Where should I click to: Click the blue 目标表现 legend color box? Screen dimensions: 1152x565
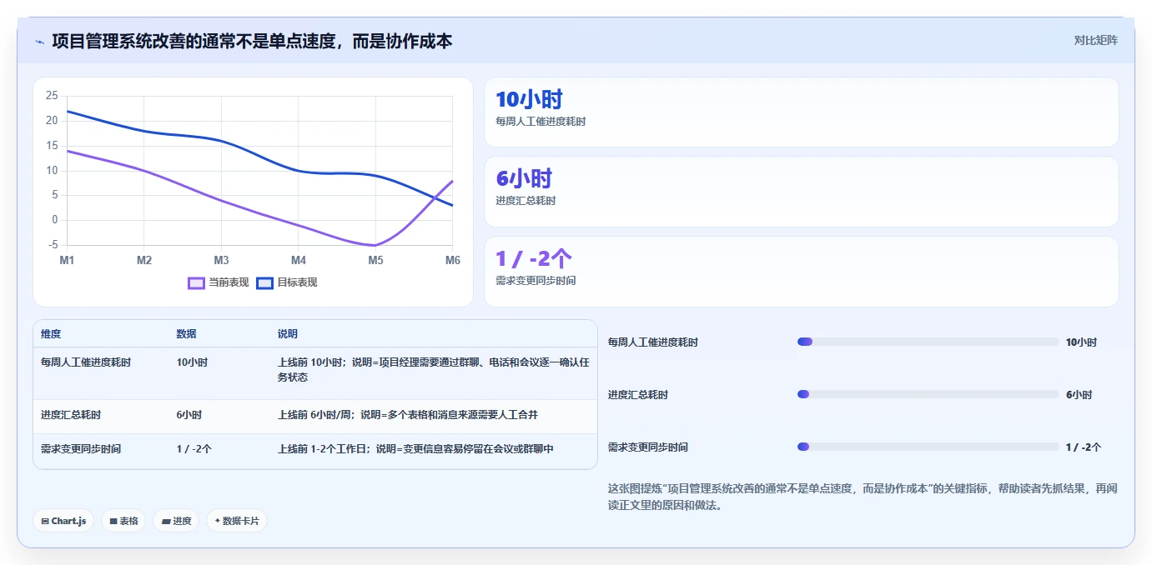tap(264, 282)
